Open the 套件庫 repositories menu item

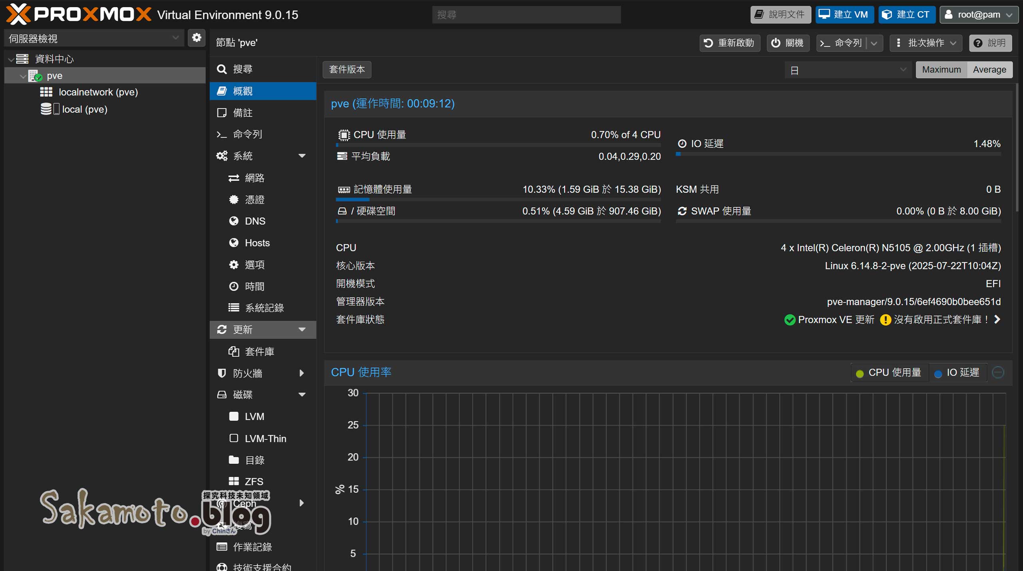coord(259,351)
